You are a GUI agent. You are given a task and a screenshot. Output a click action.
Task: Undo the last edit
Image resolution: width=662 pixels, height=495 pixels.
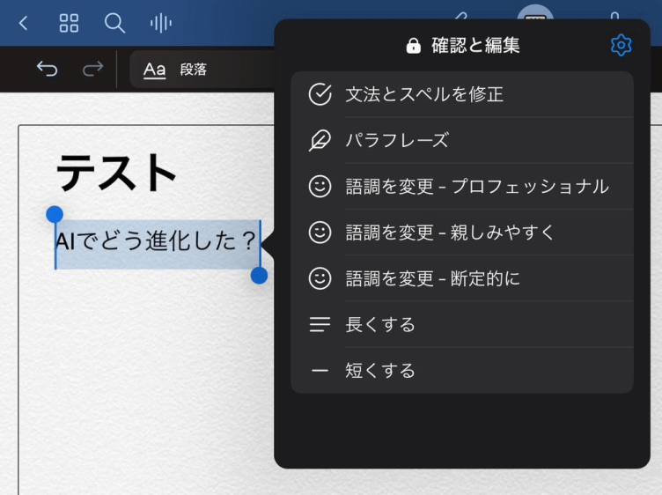point(47,69)
